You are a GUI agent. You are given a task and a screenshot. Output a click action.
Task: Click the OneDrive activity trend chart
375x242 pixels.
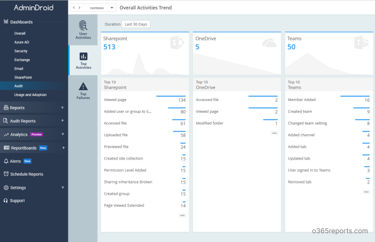tap(237, 64)
